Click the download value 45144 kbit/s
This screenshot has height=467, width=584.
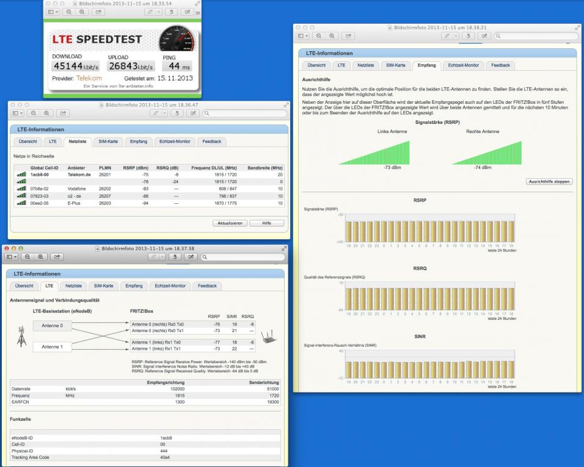76,67
